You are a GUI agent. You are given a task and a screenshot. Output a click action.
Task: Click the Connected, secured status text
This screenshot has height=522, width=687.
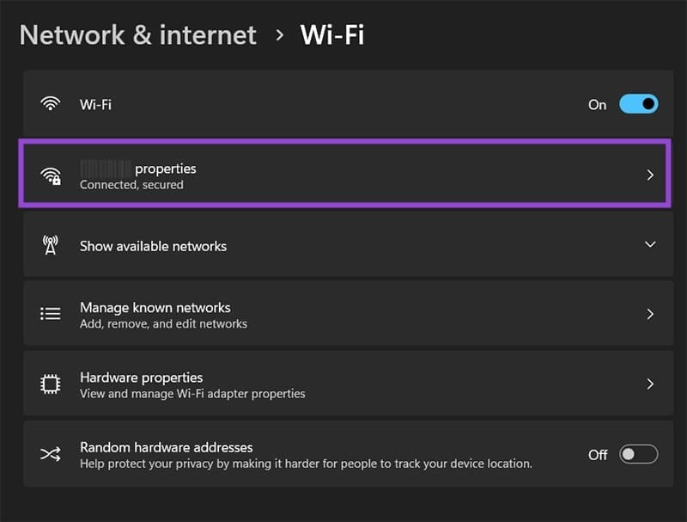click(131, 185)
